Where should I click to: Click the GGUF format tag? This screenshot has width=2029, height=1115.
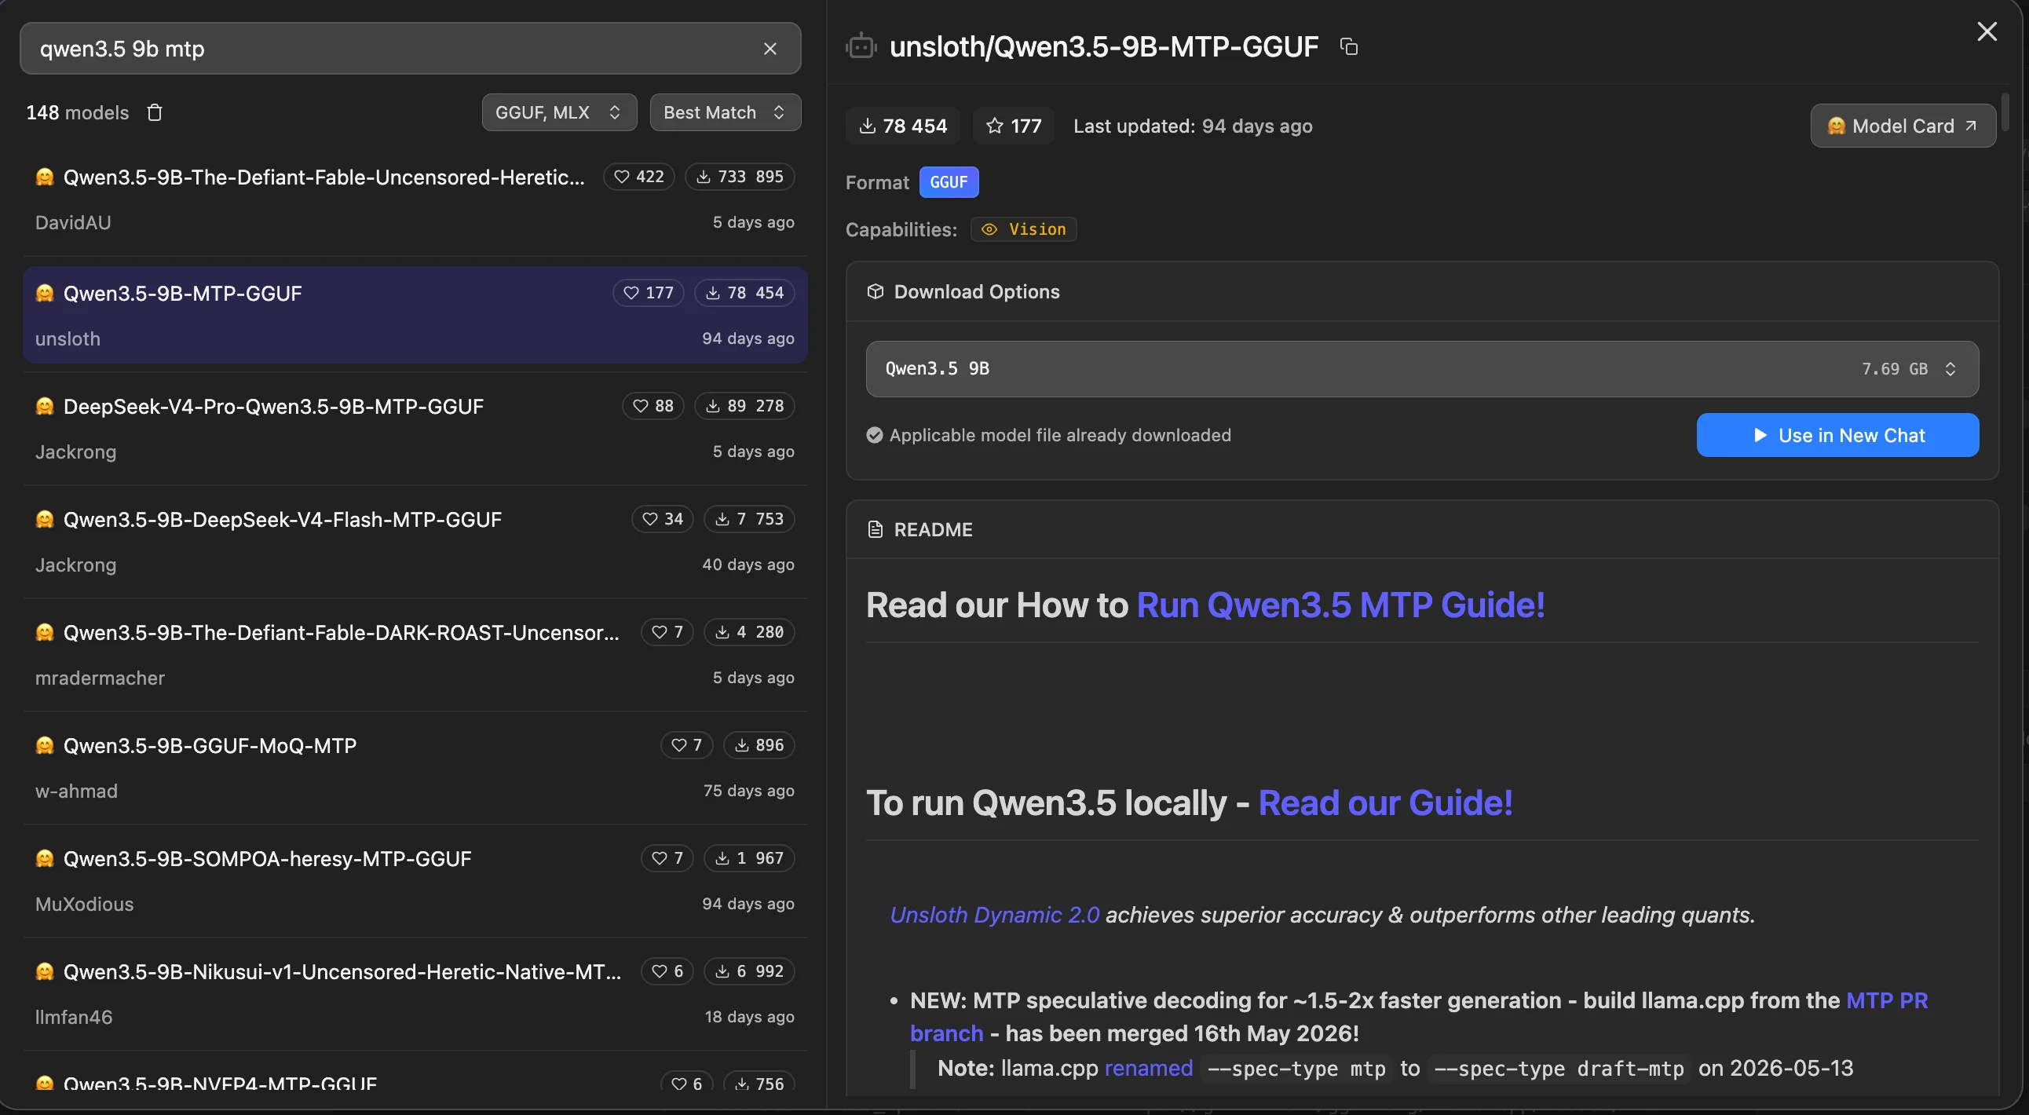point(949,183)
